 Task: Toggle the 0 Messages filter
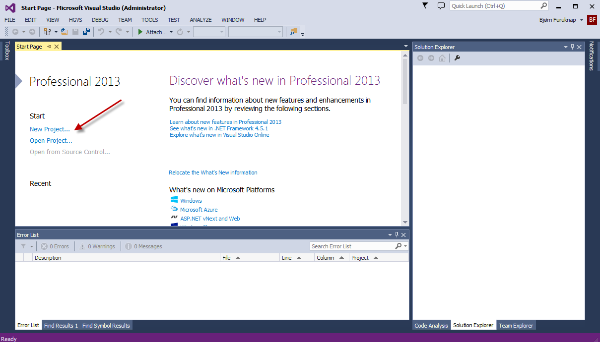pyautogui.click(x=143, y=246)
